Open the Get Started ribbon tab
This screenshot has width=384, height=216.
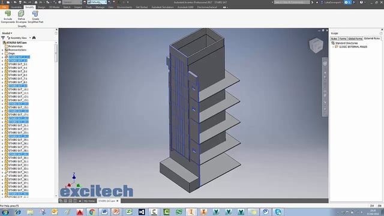click(x=142, y=7)
